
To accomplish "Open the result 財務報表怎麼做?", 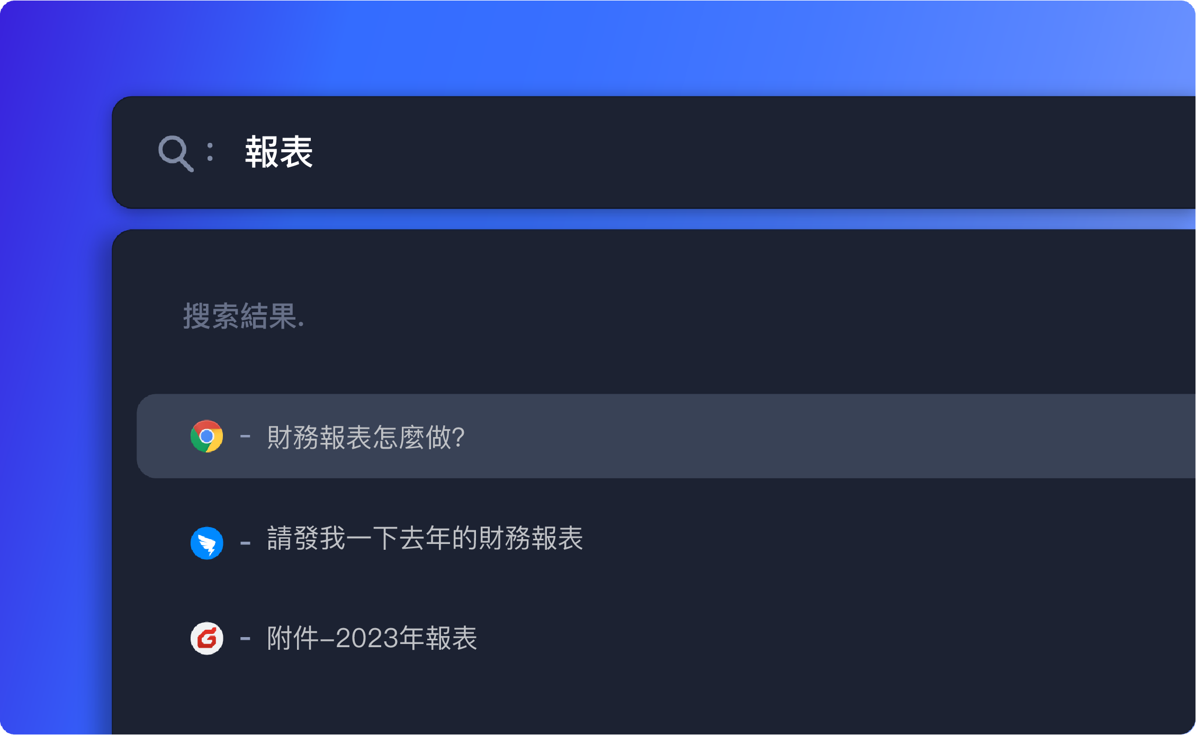I will pyautogui.click(x=366, y=437).
